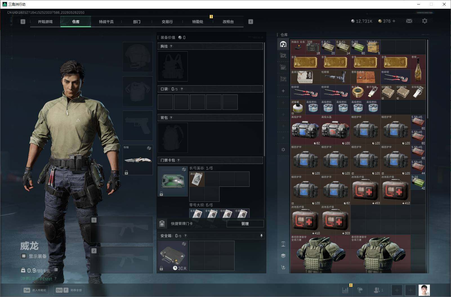This screenshot has height=297, width=451.
Task: Click the flag icon in bottom bar
Action: point(360,290)
